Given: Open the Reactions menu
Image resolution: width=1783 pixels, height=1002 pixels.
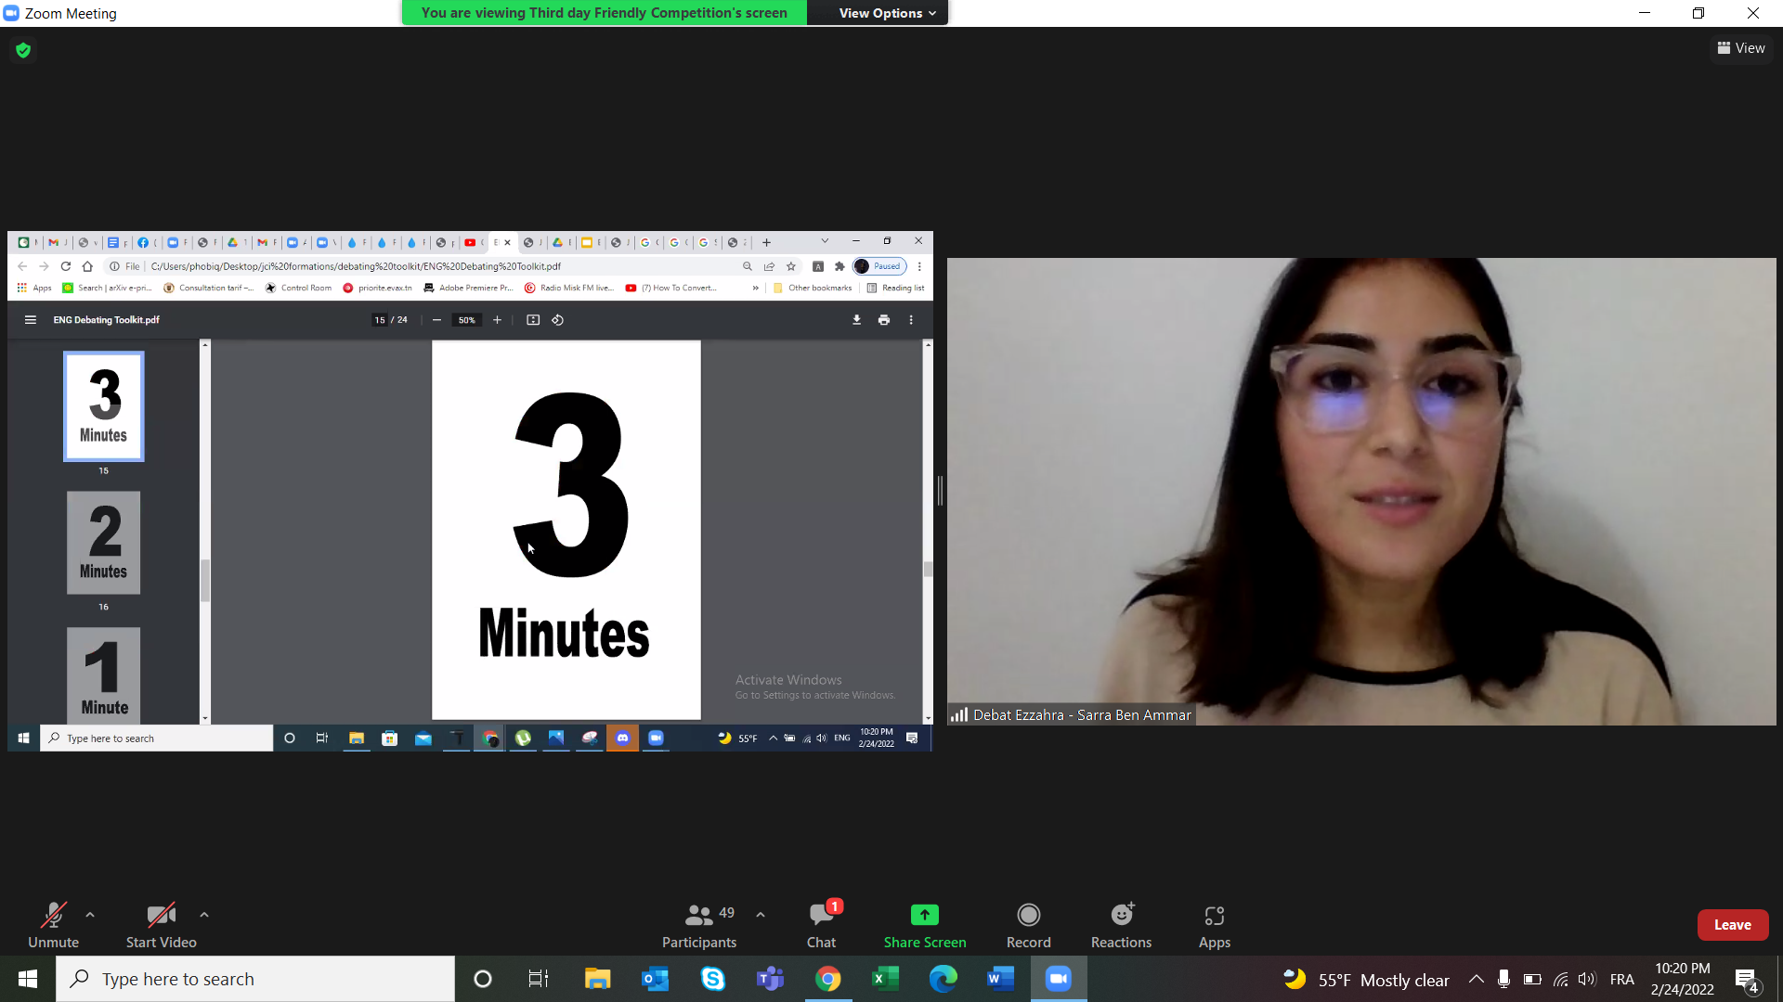Looking at the screenshot, I should point(1121,925).
